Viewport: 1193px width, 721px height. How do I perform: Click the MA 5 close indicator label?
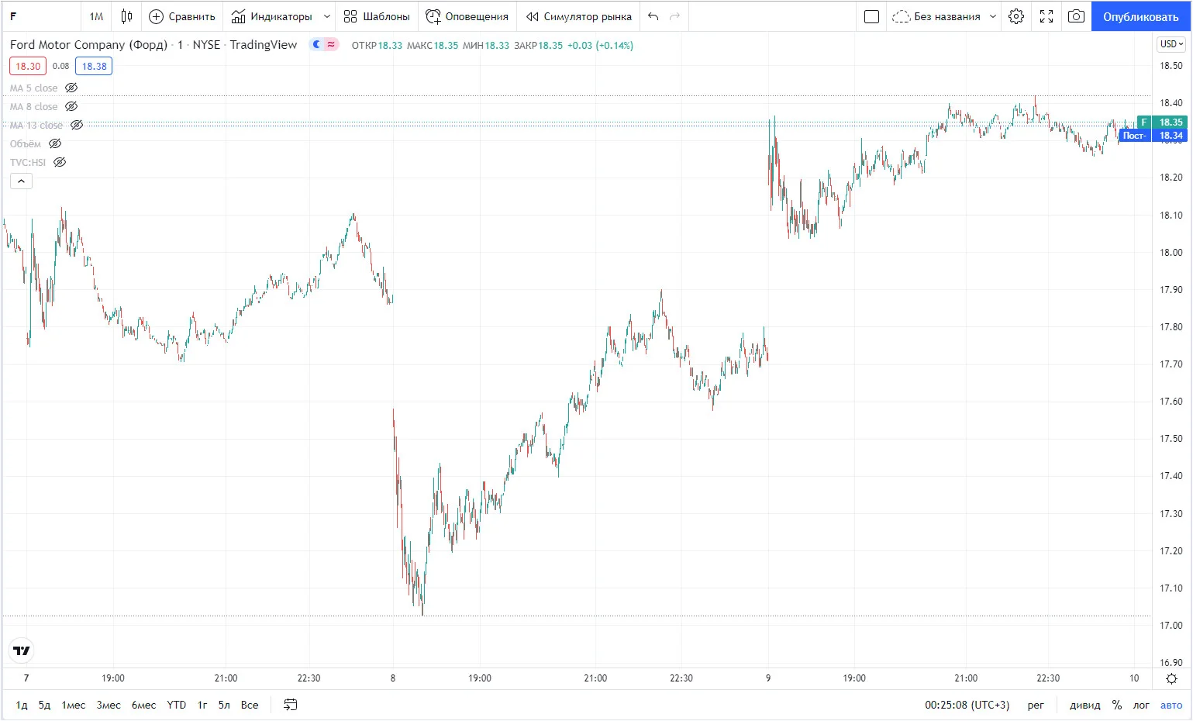pyautogui.click(x=34, y=88)
